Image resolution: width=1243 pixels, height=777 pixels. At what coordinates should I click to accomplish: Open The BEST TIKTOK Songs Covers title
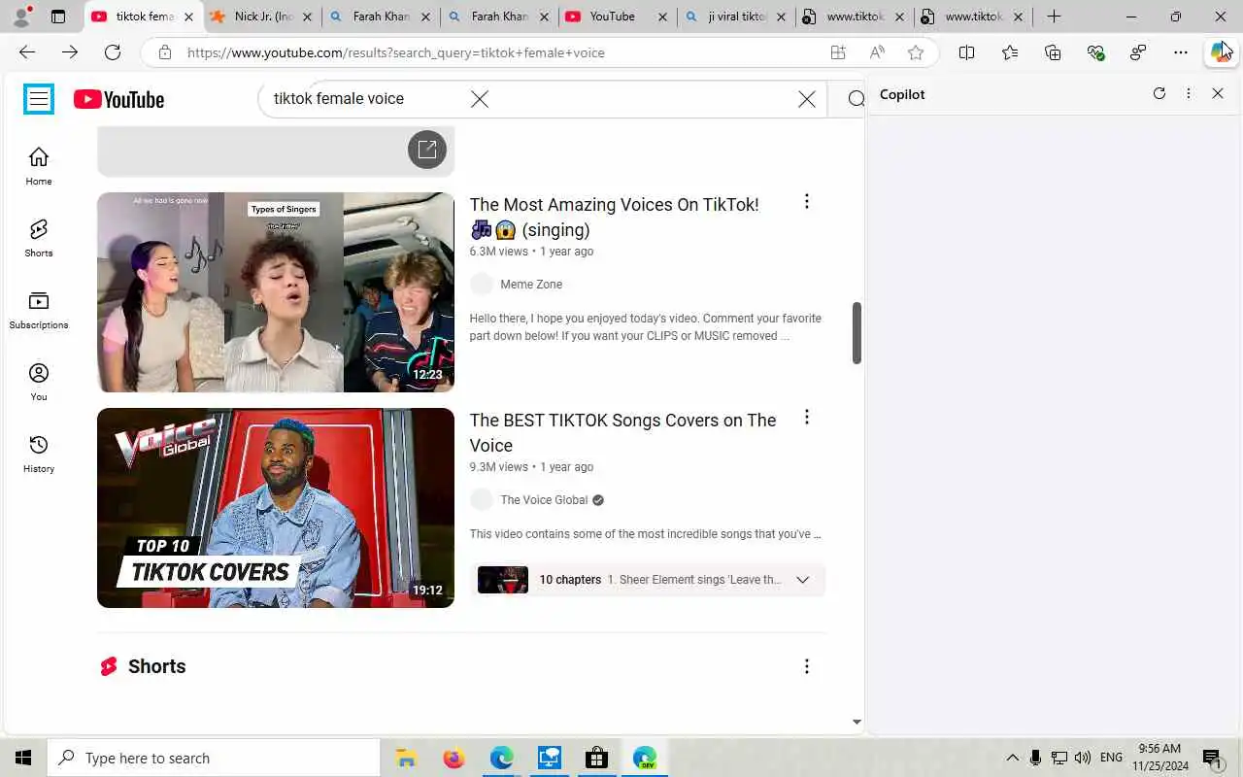622,432
